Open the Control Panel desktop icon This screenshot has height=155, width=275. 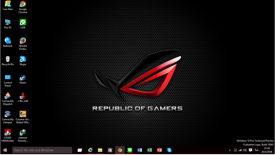(8, 80)
